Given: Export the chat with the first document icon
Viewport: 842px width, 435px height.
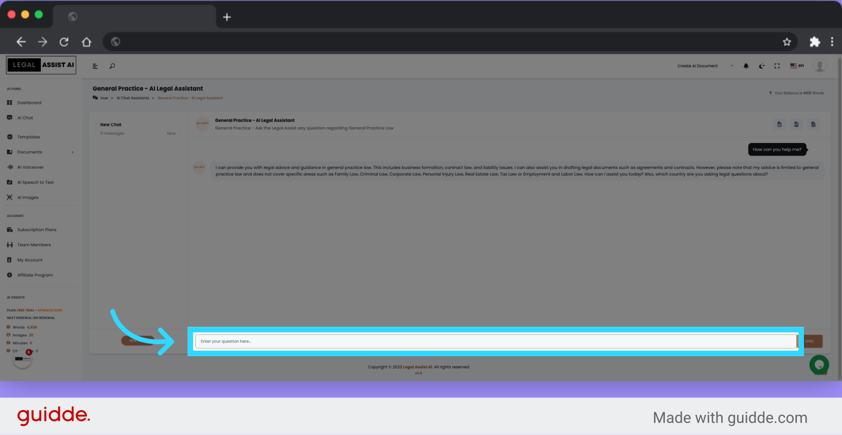Looking at the screenshot, I should pyautogui.click(x=779, y=125).
